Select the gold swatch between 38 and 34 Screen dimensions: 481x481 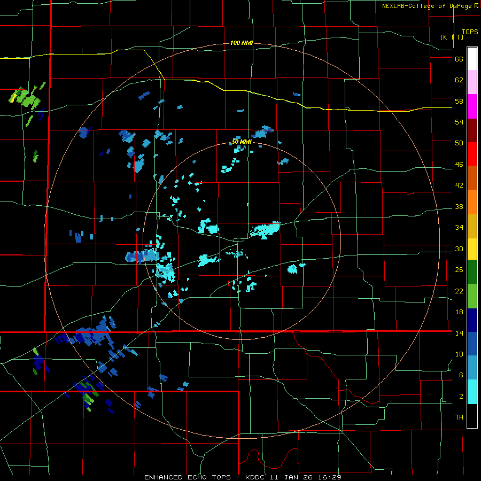[472, 226]
